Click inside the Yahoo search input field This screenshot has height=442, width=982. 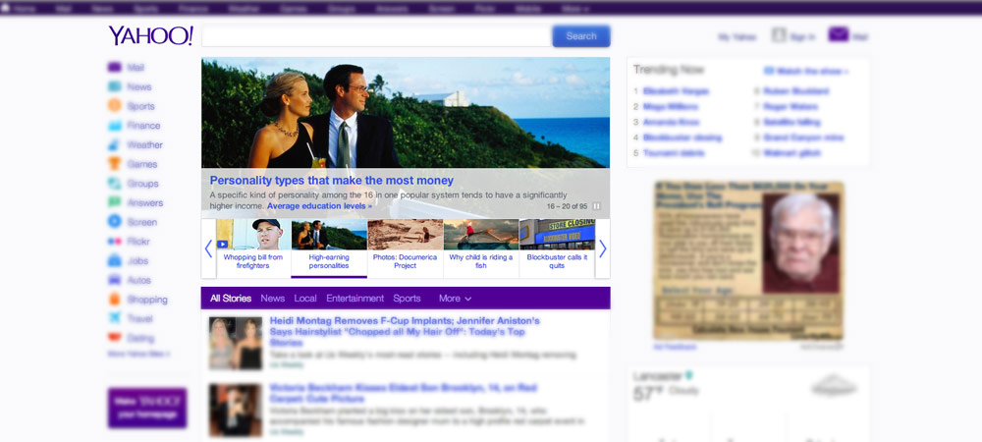376,36
